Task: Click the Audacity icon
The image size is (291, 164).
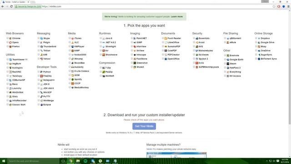Action: pos(73,67)
